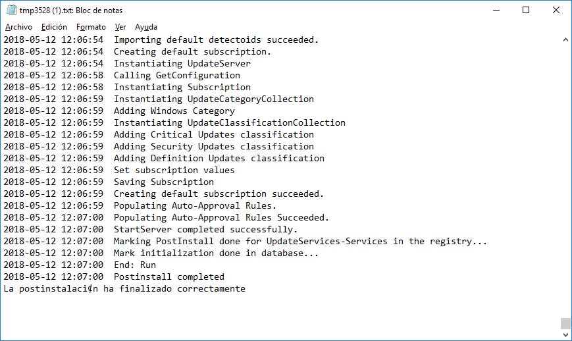This screenshot has width=572, height=341.
Task: Open the Ayuda menu
Action: pos(146,27)
